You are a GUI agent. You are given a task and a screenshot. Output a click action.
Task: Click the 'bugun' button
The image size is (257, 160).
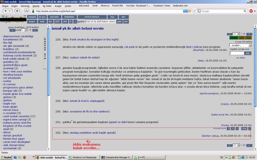click(32, 22)
